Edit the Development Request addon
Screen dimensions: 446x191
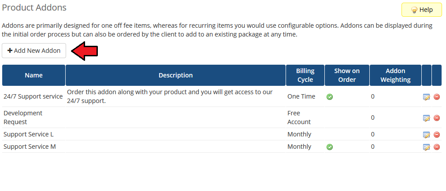pos(426,118)
